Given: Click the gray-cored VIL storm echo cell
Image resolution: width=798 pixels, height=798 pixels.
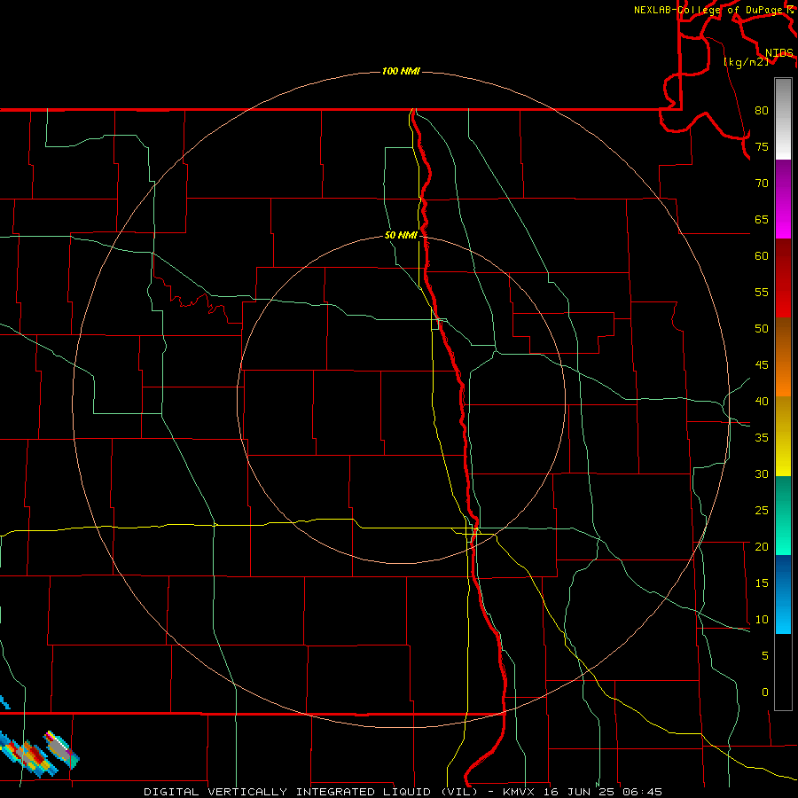Looking at the screenshot, I should coord(61,749).
